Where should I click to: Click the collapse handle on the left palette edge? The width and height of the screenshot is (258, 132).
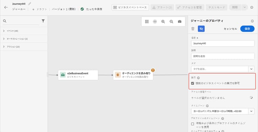click(x=48, y=75)
